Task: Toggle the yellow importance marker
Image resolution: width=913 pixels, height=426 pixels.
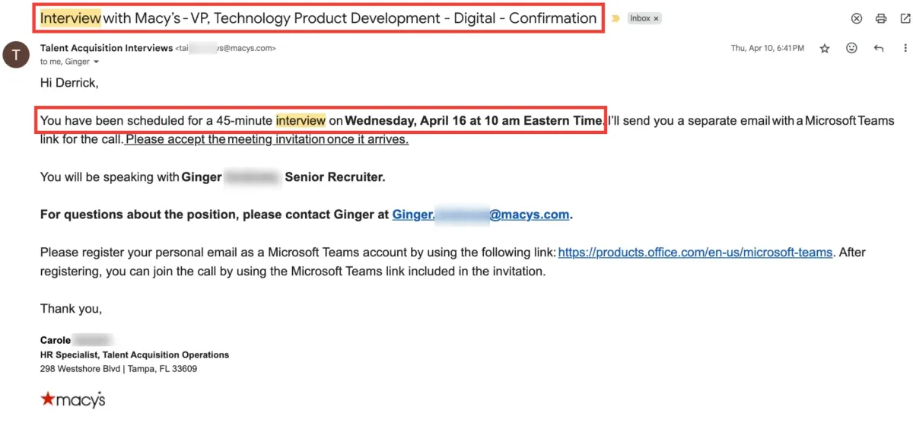Action: tap(616, 18)
